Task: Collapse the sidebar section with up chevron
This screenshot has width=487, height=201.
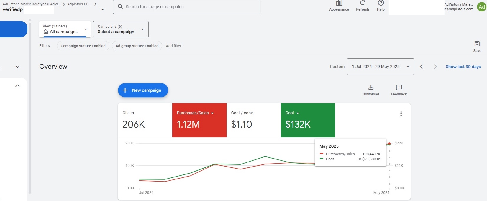Action: tap(17, 86)
